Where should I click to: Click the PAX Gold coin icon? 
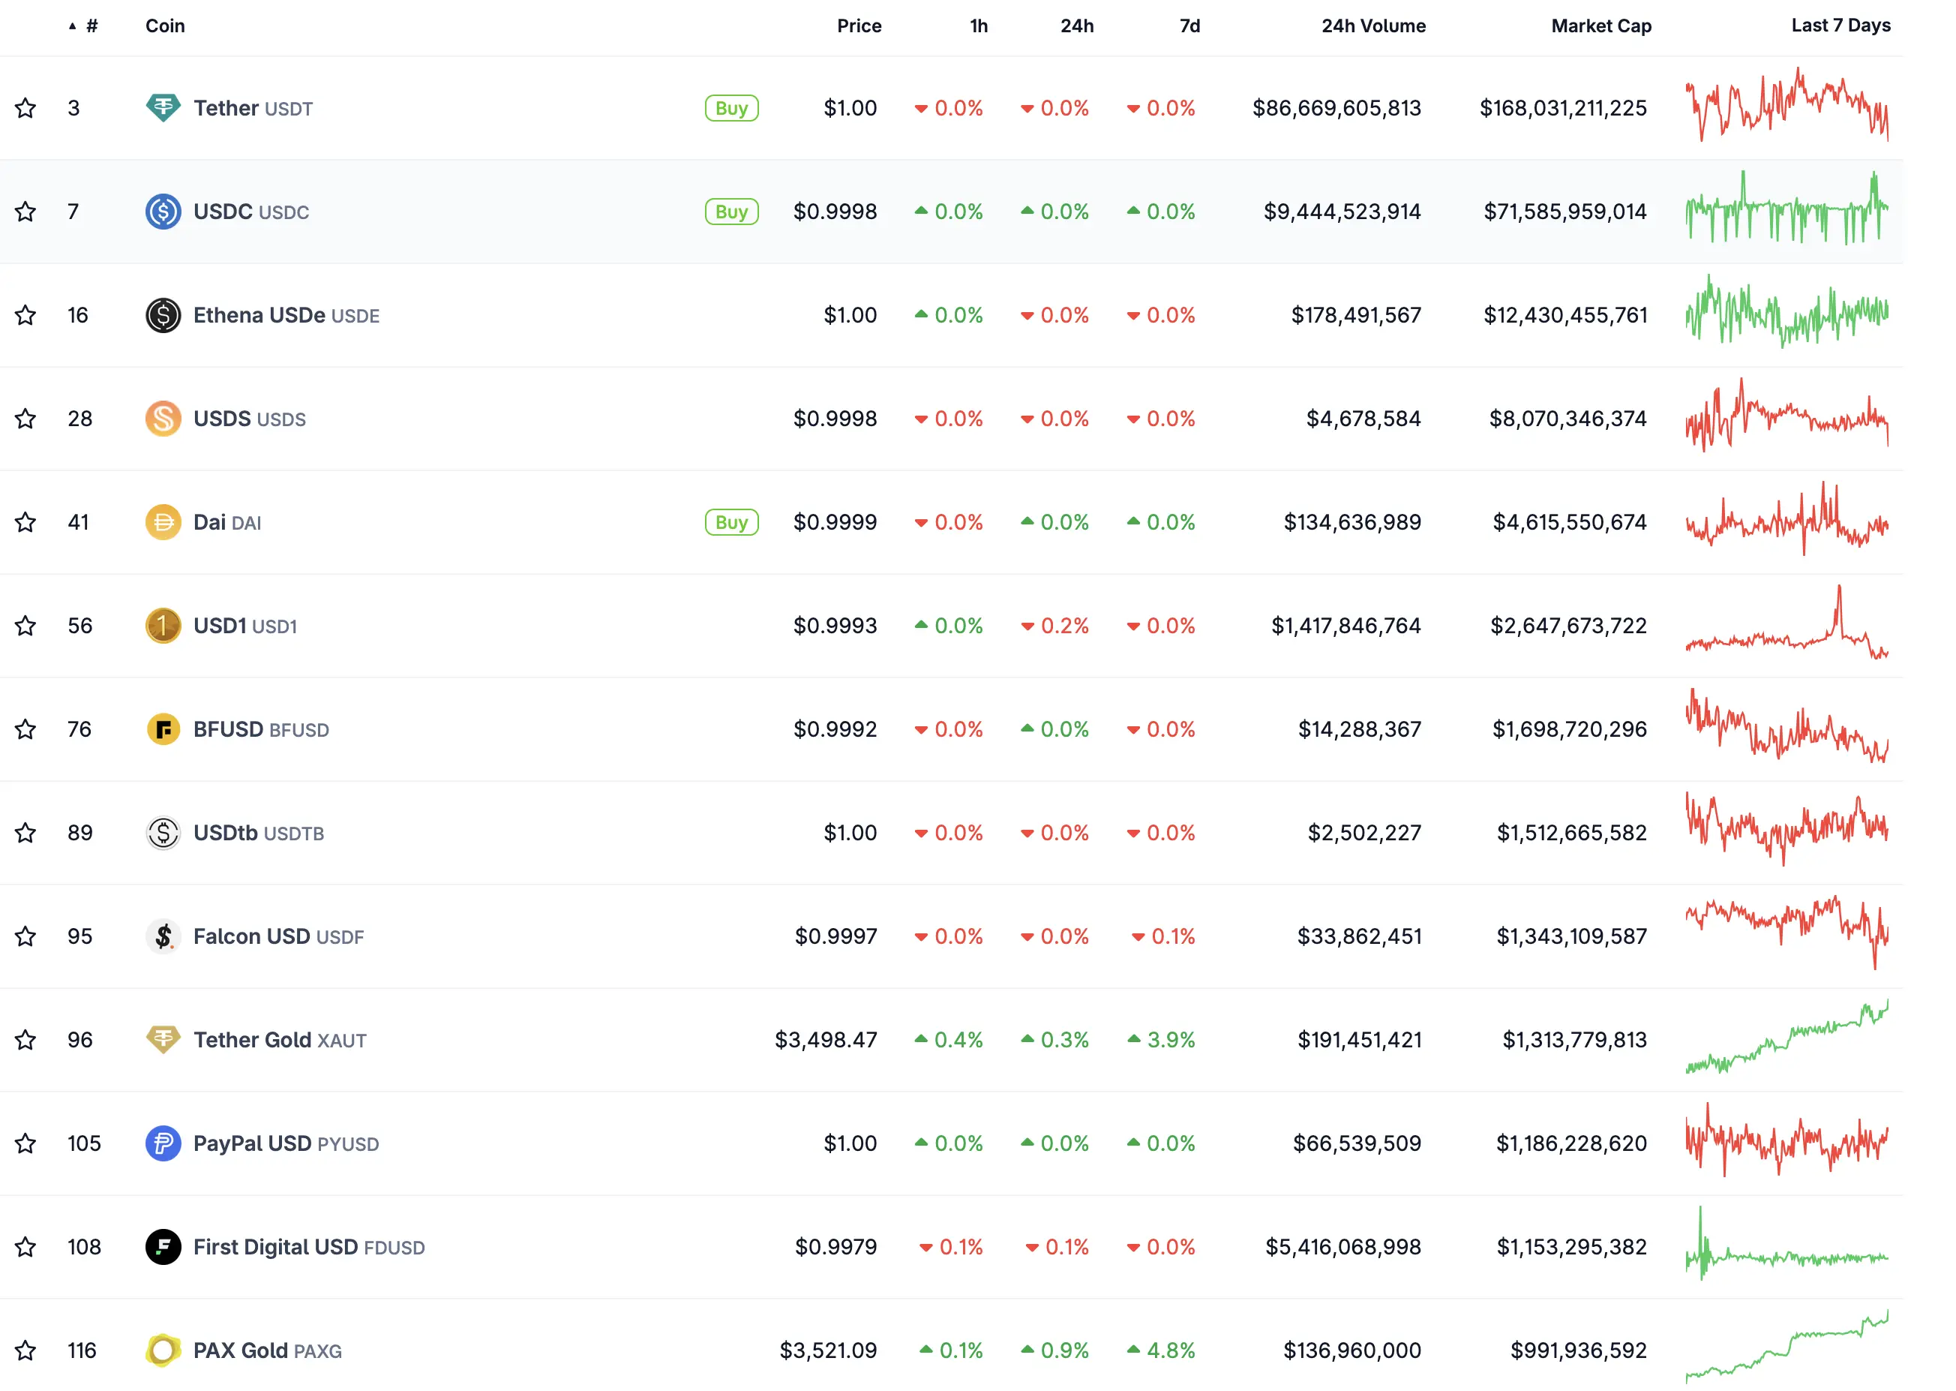(163, 1350)
